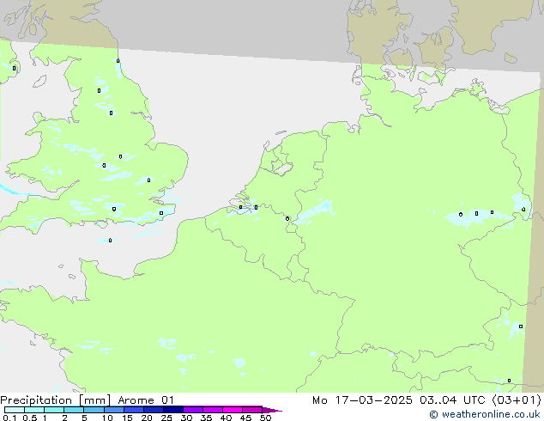
Task: Click the marker in the Czech Republic
Action: (x=521, y=326)
